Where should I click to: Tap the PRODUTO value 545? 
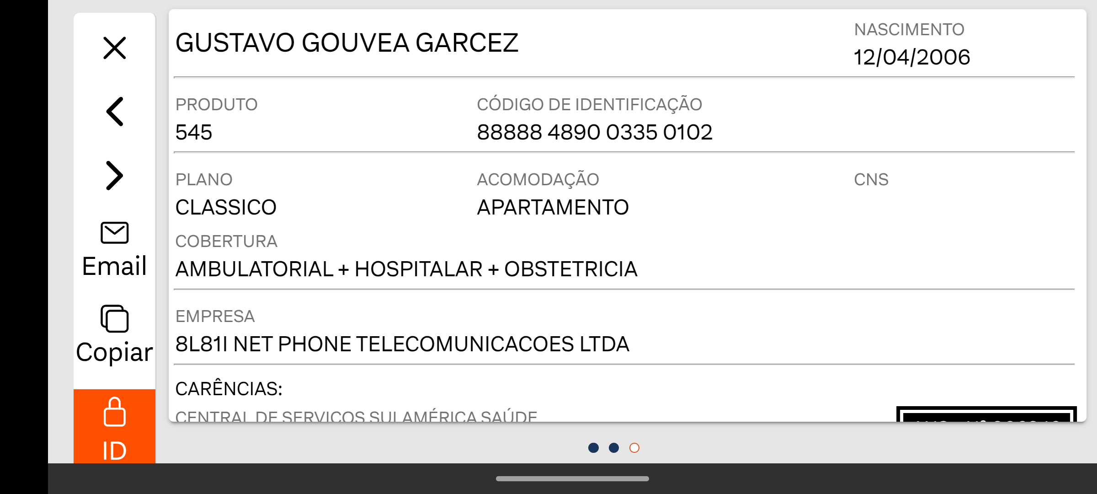(x=194, y=132)
